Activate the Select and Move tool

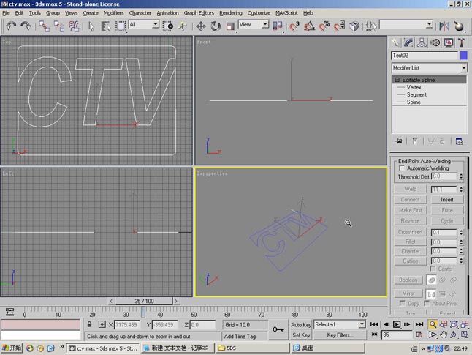pos(201,26)
